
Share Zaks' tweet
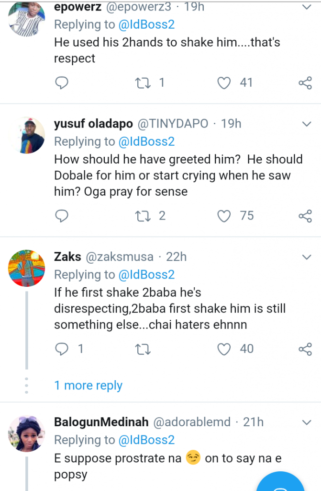click(x=305, y=349)
